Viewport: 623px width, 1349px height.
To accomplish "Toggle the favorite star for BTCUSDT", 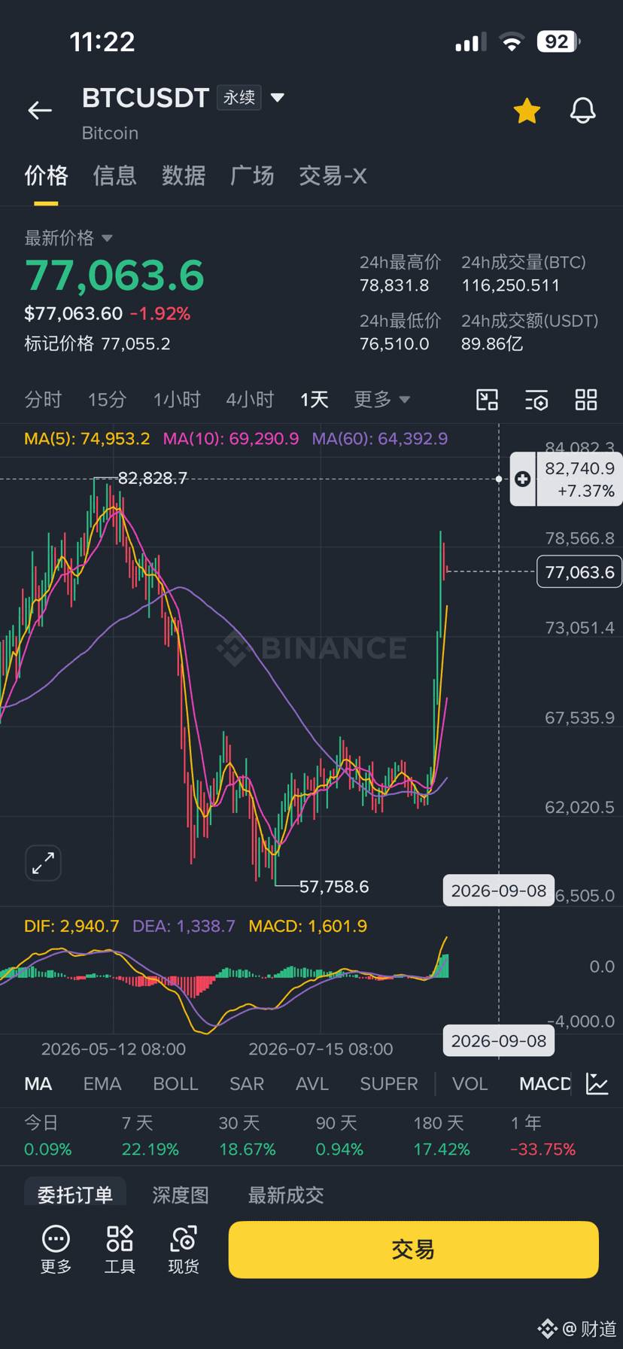I will click(x=527, y=111).
